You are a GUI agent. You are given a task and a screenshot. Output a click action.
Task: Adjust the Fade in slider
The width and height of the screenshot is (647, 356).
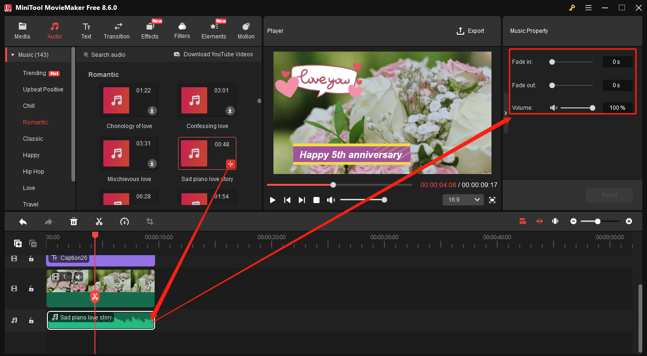pos(571,62)
